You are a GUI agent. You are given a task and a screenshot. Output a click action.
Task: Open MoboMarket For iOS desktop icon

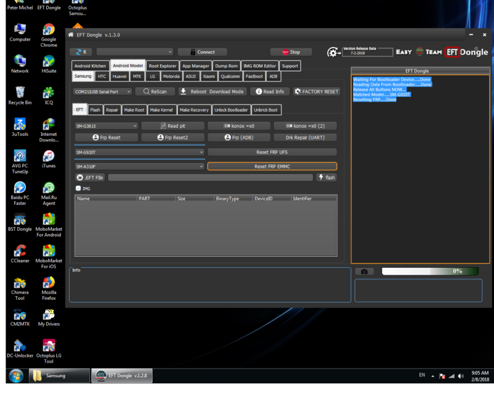[49, 257]
